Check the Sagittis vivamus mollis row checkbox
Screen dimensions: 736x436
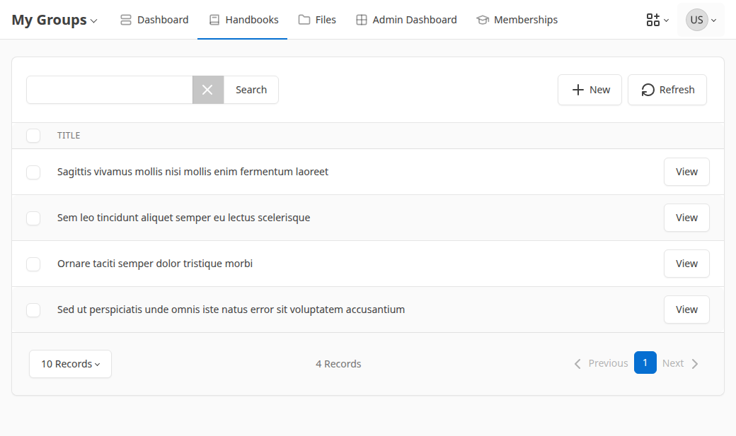coord(33,172)
